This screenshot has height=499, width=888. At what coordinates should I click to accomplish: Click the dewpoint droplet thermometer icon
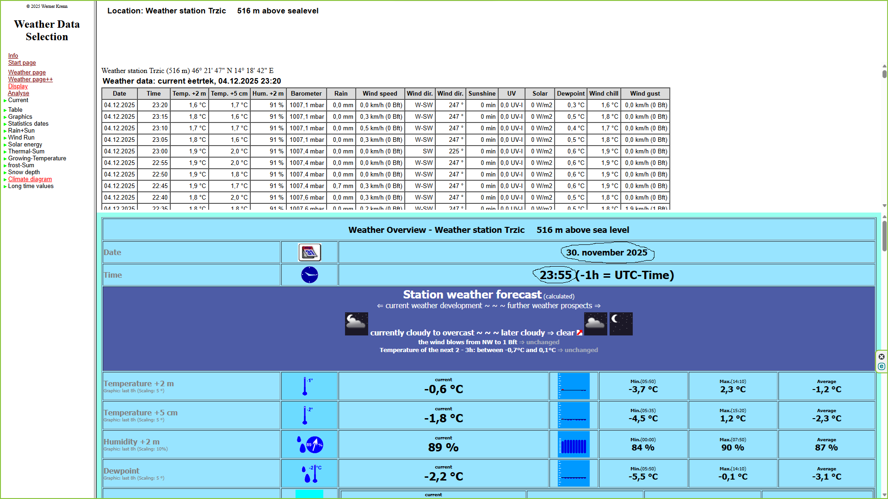tap(312, 474)
